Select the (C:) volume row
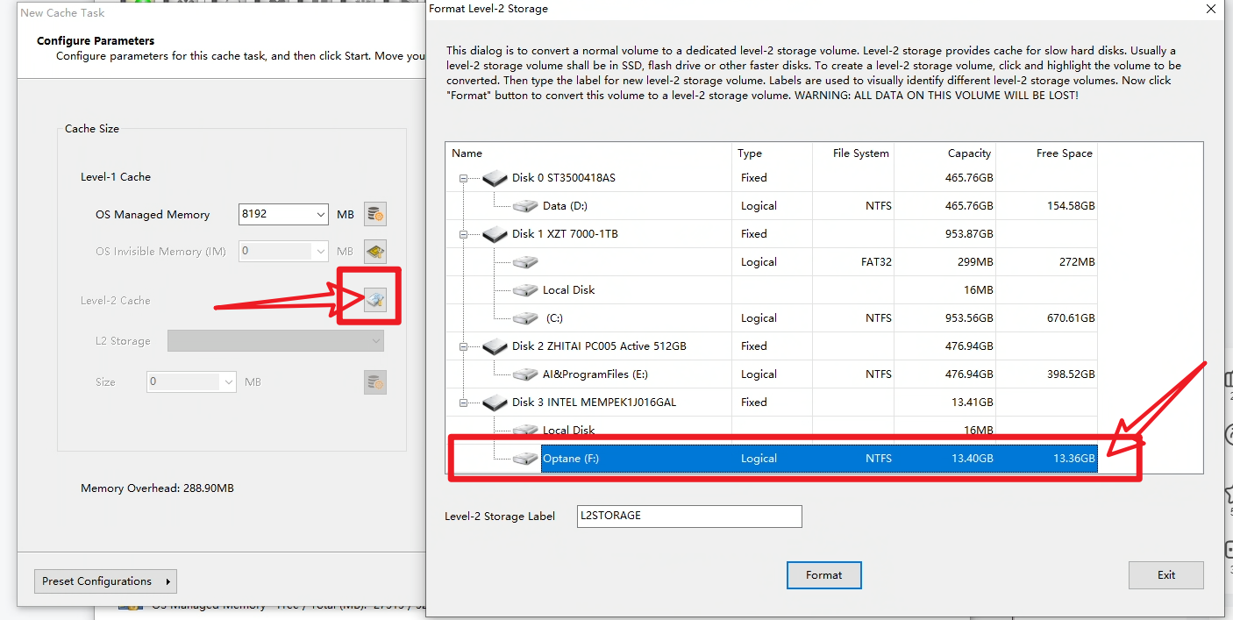Image resolution: width=1233 pixels, height=620 pixels. [x=554, y=318]
